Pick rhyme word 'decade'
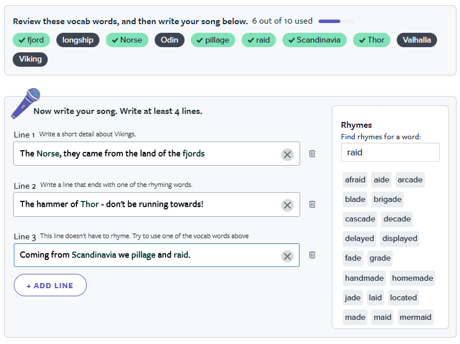 coord(397,219)
